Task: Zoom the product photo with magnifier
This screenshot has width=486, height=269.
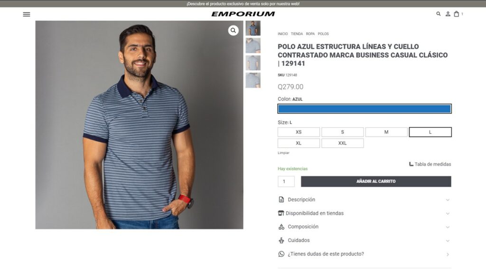Action: pos(234,30)
